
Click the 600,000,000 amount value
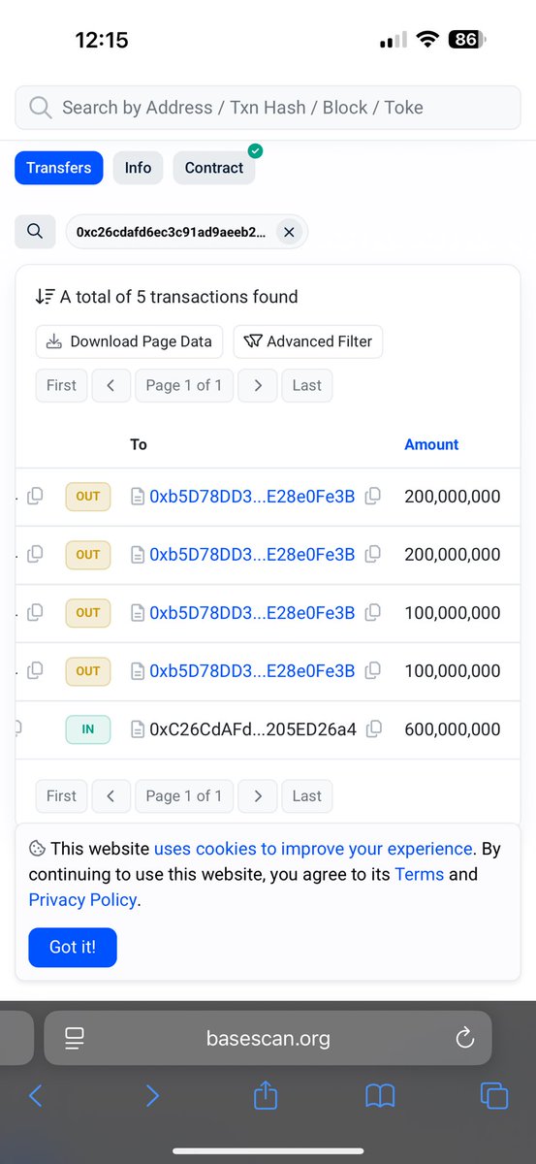[453, 729]
